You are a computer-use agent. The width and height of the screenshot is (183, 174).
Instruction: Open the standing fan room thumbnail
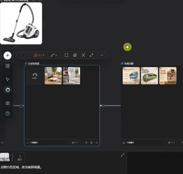[71, 76]
